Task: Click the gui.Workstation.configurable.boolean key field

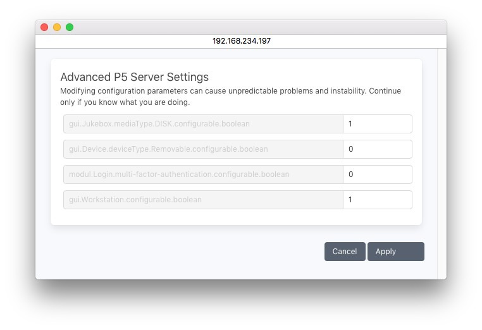Action: click(x=203, y=200)
